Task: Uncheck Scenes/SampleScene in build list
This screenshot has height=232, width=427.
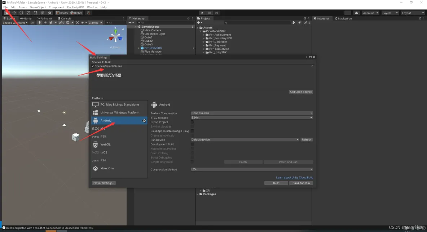Action: [x=93, y=66]
